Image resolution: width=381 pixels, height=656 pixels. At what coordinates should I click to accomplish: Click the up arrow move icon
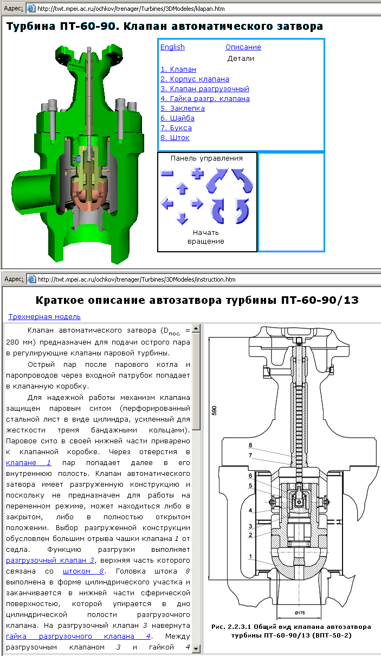click(182, 188)
